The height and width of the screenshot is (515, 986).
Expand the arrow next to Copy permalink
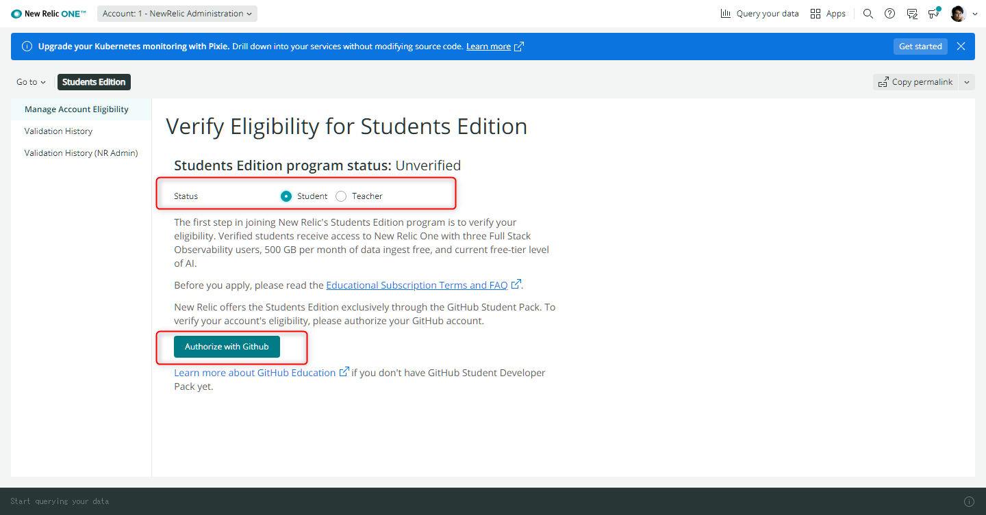tap(967, 82)
